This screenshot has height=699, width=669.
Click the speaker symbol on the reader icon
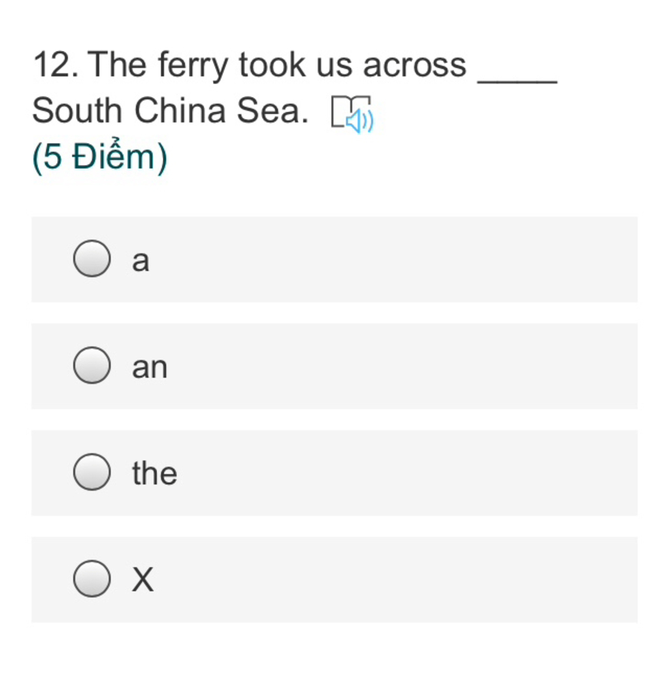coord(361,122)
